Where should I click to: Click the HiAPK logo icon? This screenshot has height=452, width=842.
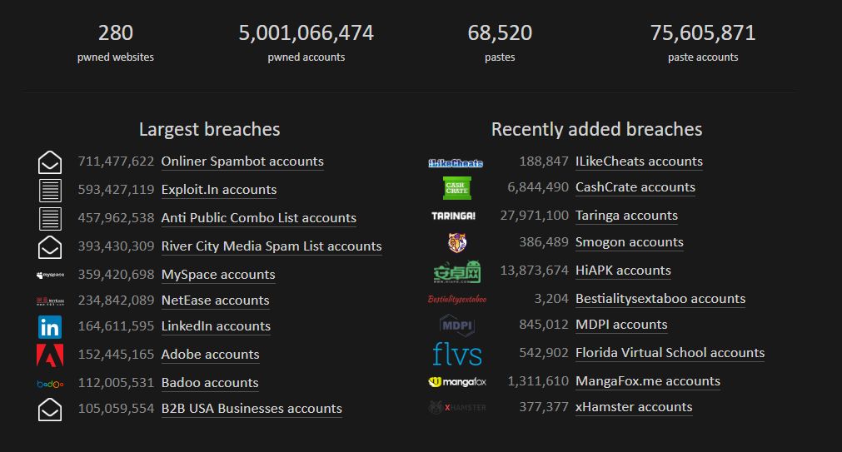click(456, 271)
